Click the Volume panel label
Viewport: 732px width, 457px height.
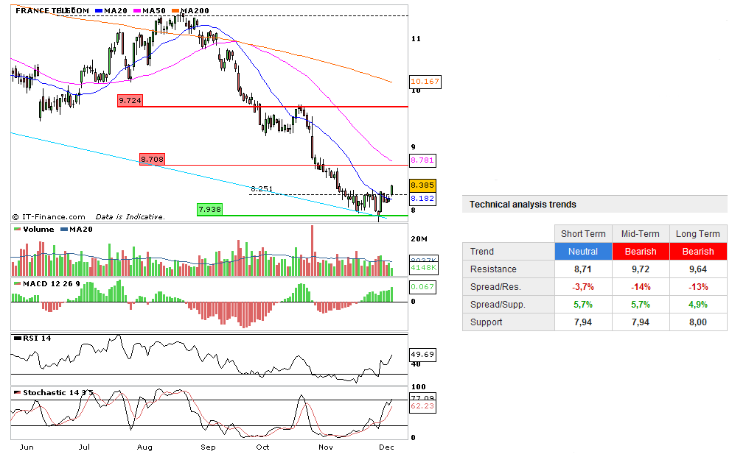[38, 229]
